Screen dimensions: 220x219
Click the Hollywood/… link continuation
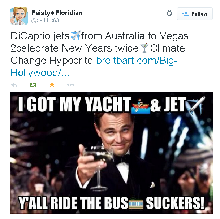(x=40, y=73)
